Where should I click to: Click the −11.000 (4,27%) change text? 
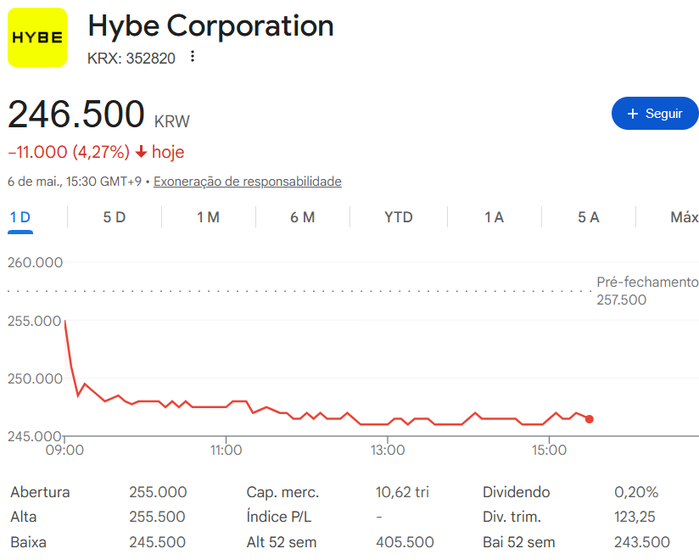click(69, 152)
